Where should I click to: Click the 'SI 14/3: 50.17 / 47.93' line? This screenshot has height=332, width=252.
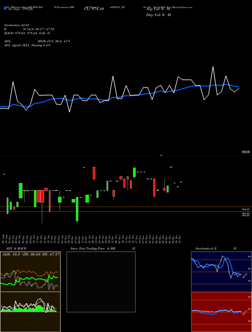pos(39,29)
